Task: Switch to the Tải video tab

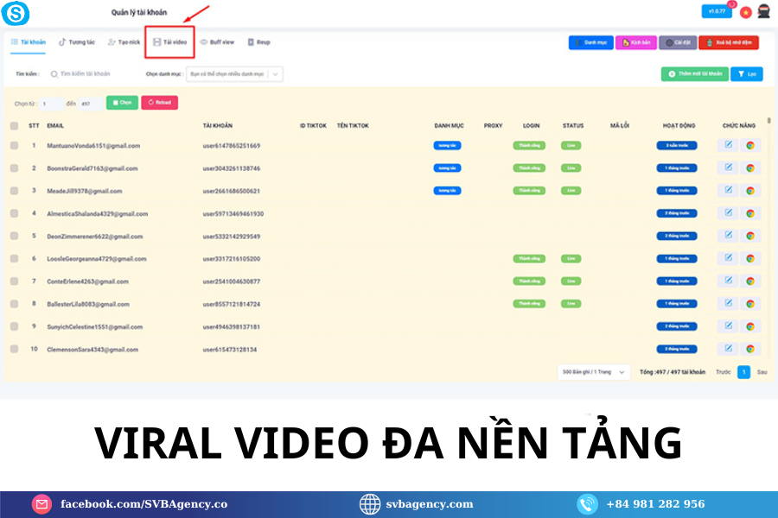Action: pyautogui.click(x=169, y=41)
